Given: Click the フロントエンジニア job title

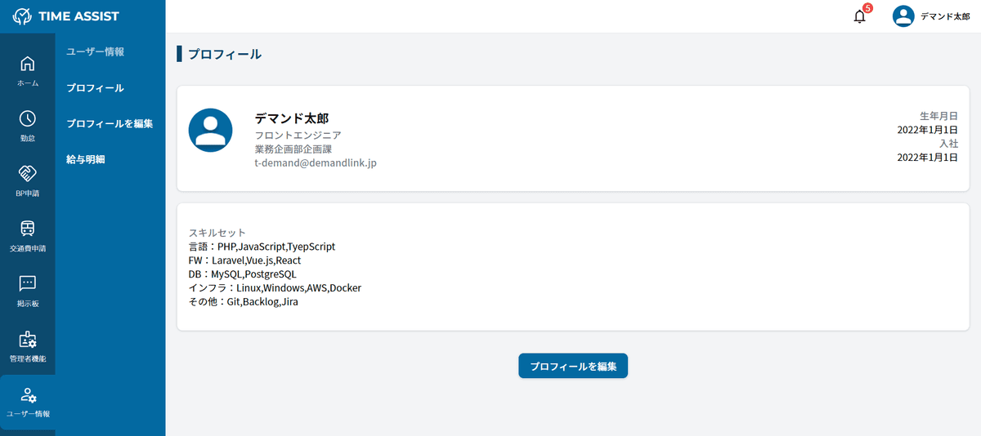Looking at the screenshot, I should pyautogui.click(x=298, y=136).
